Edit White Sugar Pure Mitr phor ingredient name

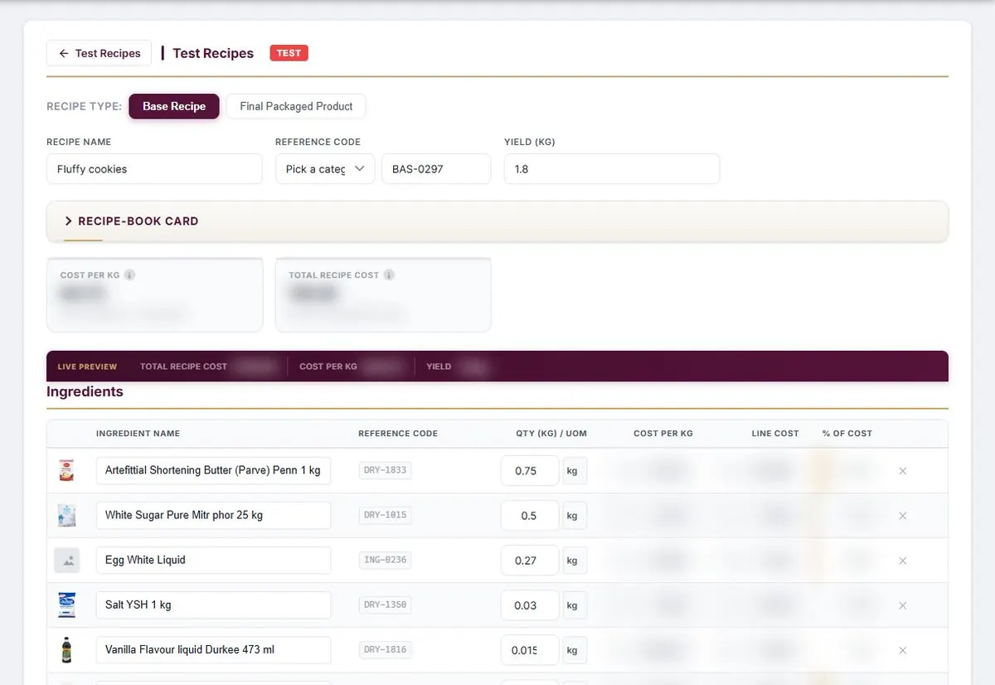[213, 515]
